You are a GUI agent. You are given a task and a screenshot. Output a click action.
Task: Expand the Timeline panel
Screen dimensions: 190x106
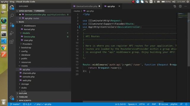[x=43, y=97]
